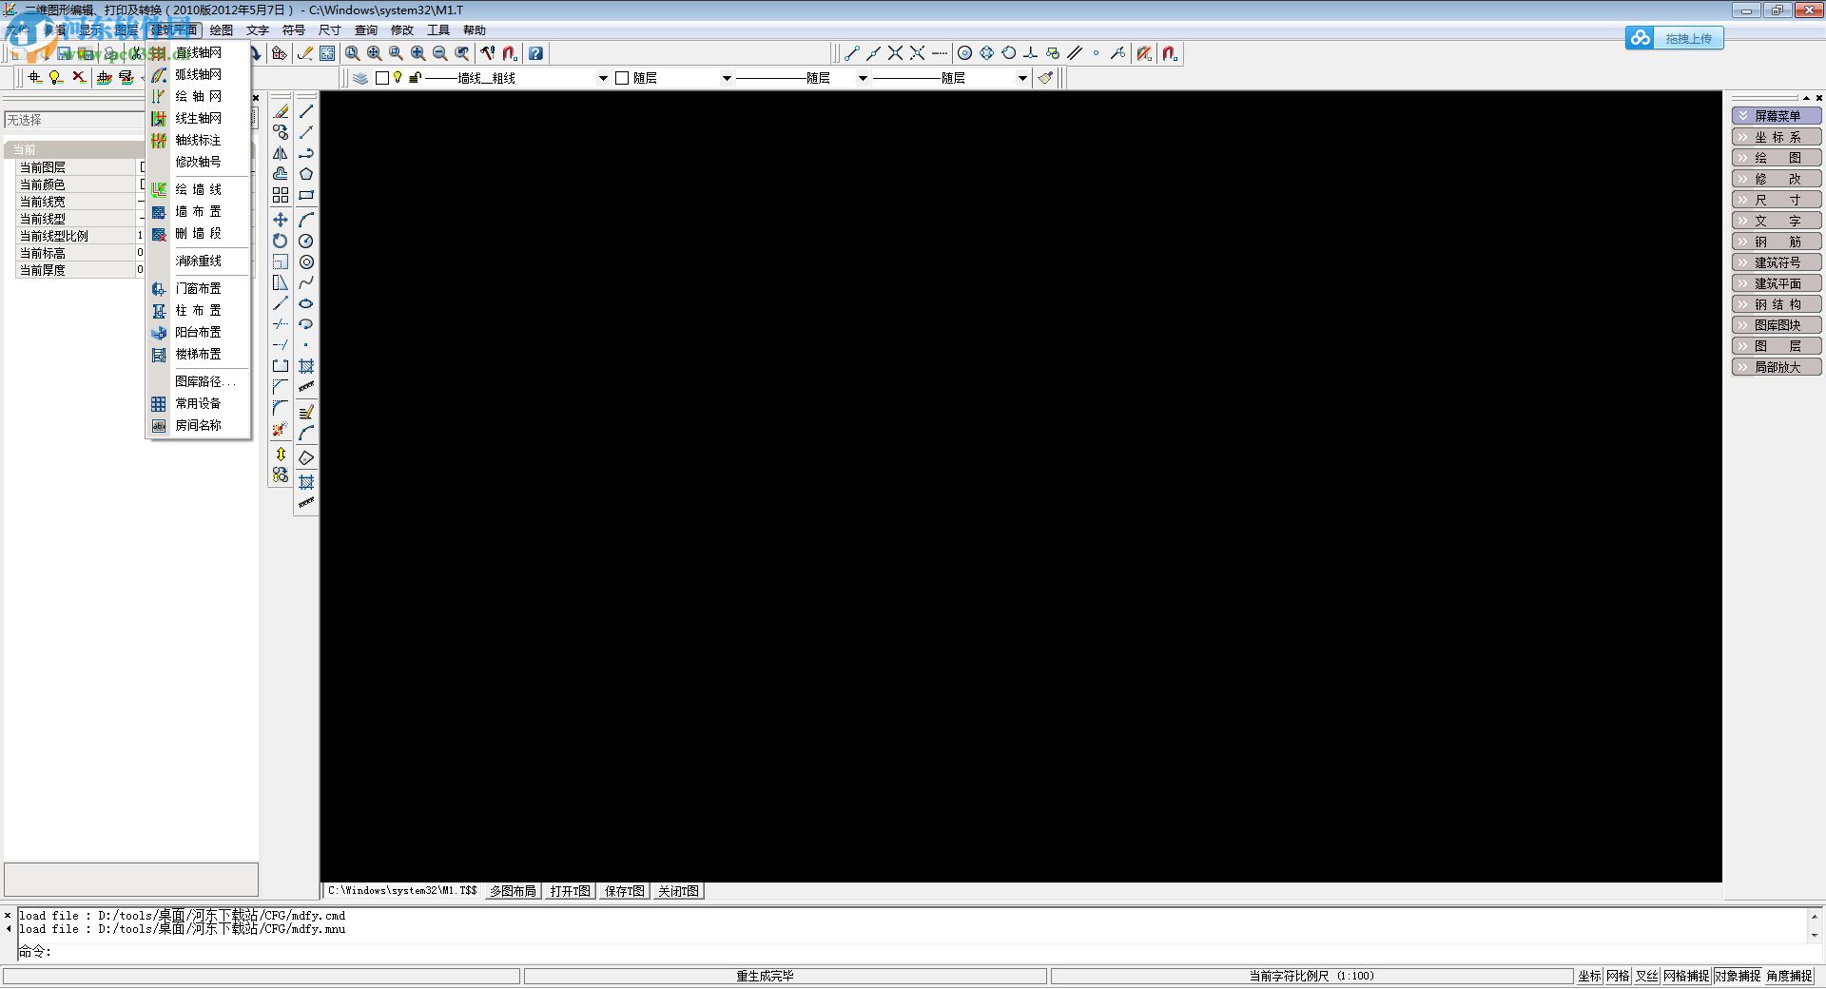1826x989 pixels.
Task: Toggle the 叉丝 status bar button
Action: click(x=1646, y=976)
